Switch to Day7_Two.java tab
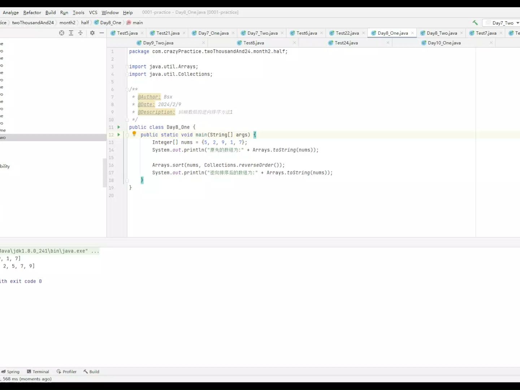Viewport: 520px width, 390px height. click(x=263, y=33)
